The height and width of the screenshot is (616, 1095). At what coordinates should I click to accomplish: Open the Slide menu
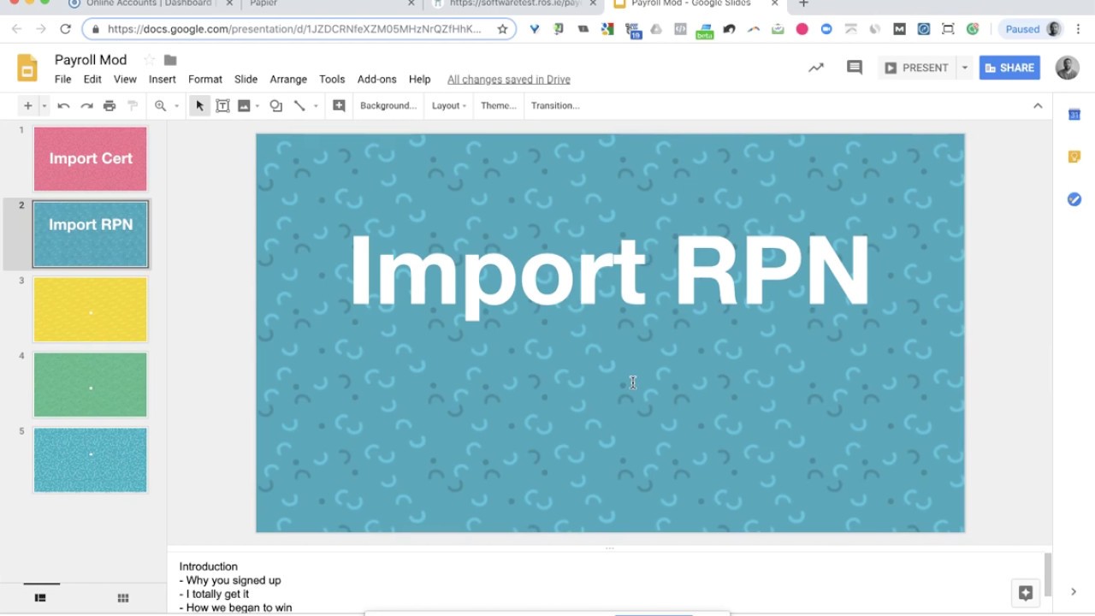pyautogui.click(x=246, y=79)
